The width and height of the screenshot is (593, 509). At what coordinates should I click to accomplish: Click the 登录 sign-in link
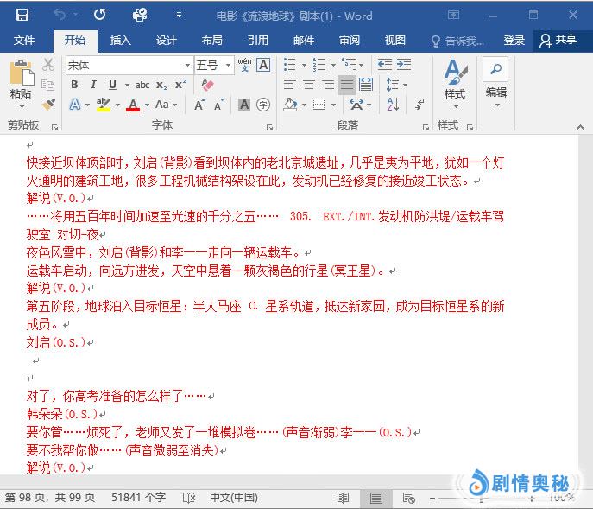click(514, 41)
